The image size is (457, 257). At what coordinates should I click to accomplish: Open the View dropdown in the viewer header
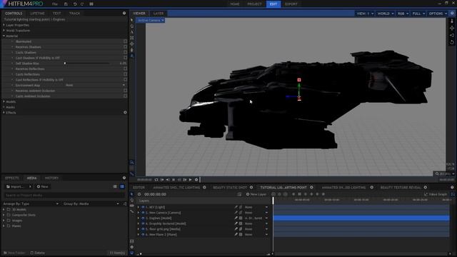(365, 14)
